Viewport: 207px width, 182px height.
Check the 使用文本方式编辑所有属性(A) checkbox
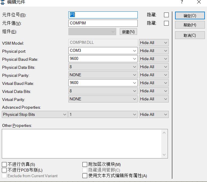click(85, 176)
